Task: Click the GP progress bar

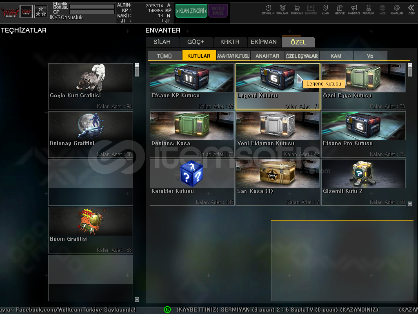Action: click(92, 12)
